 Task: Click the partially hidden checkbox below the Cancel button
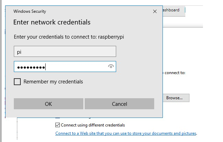pos(58,117)
